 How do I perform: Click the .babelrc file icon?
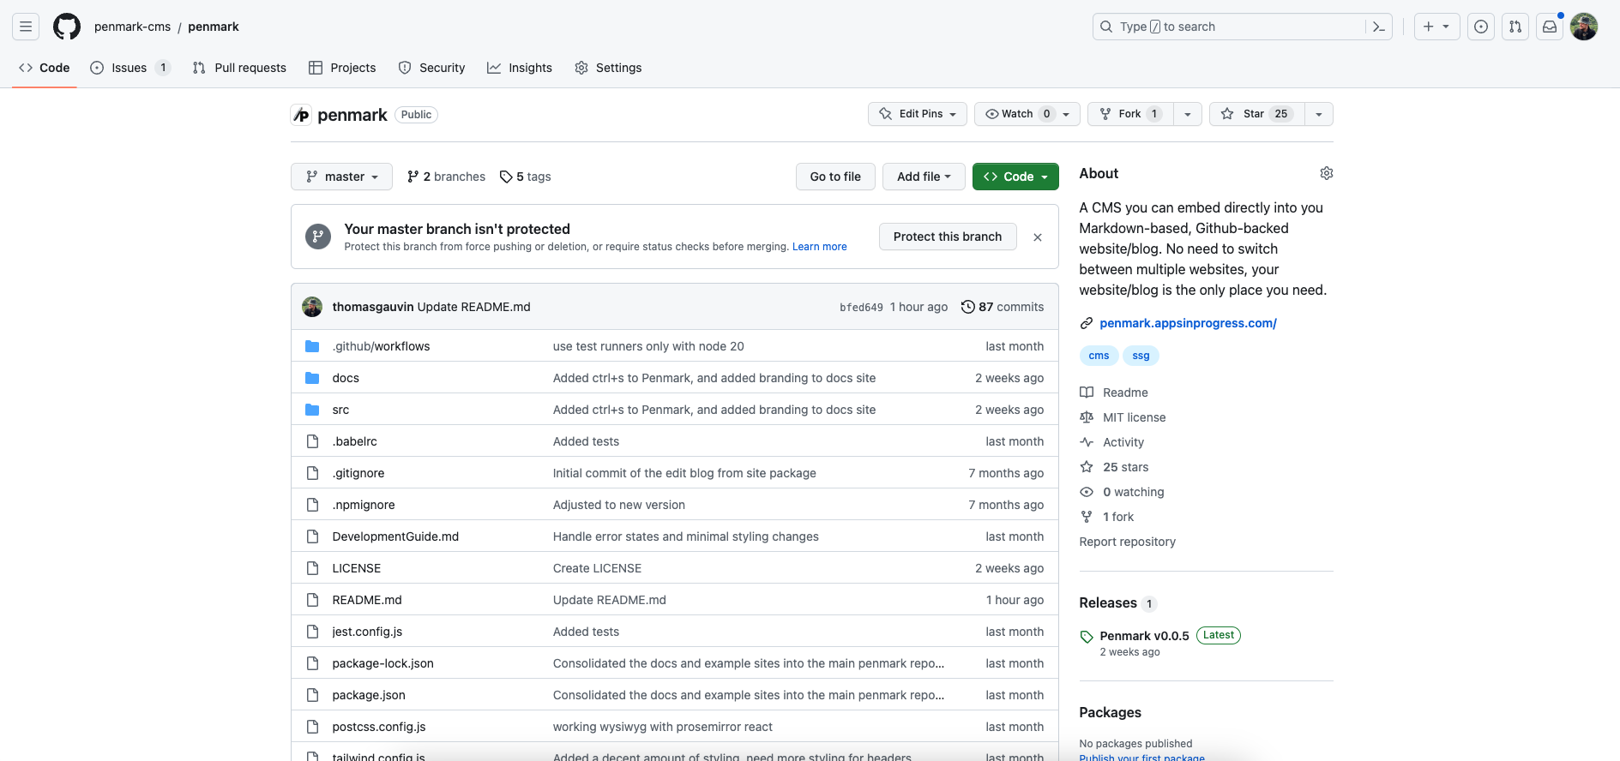(312, 441)
